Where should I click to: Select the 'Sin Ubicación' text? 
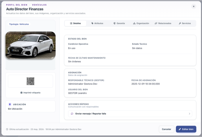[x=15, y=109]
